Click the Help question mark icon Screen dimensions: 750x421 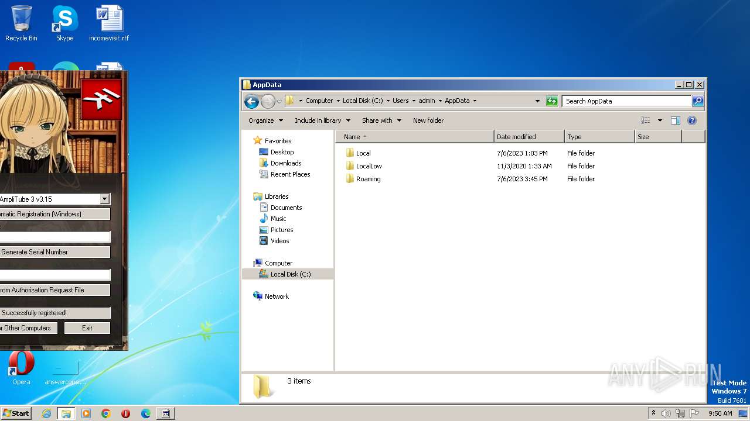click(x=692, y=120)
